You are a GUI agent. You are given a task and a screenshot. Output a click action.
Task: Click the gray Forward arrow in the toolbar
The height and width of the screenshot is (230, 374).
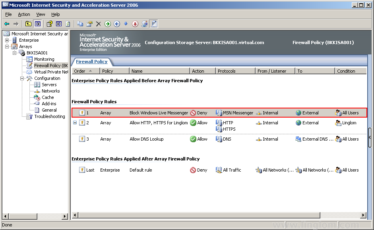[x=16, y=24]
